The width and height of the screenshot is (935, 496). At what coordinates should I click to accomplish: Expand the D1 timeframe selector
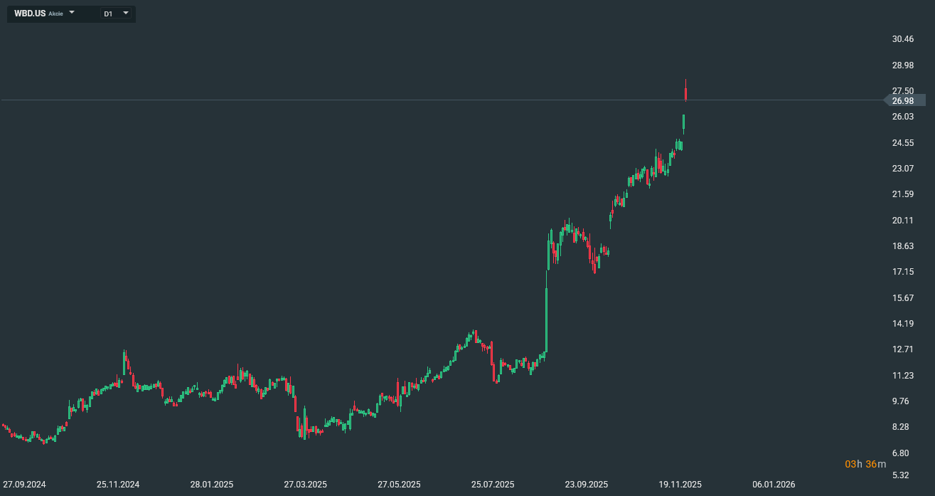coord(126,13)
